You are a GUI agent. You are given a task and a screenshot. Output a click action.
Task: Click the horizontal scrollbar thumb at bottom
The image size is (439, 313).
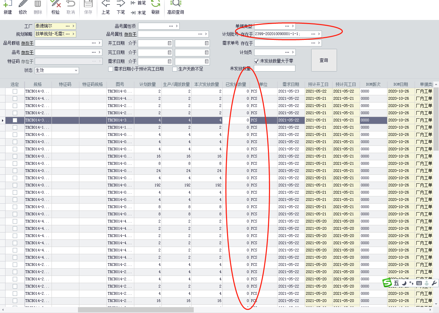tap(136, 310)
